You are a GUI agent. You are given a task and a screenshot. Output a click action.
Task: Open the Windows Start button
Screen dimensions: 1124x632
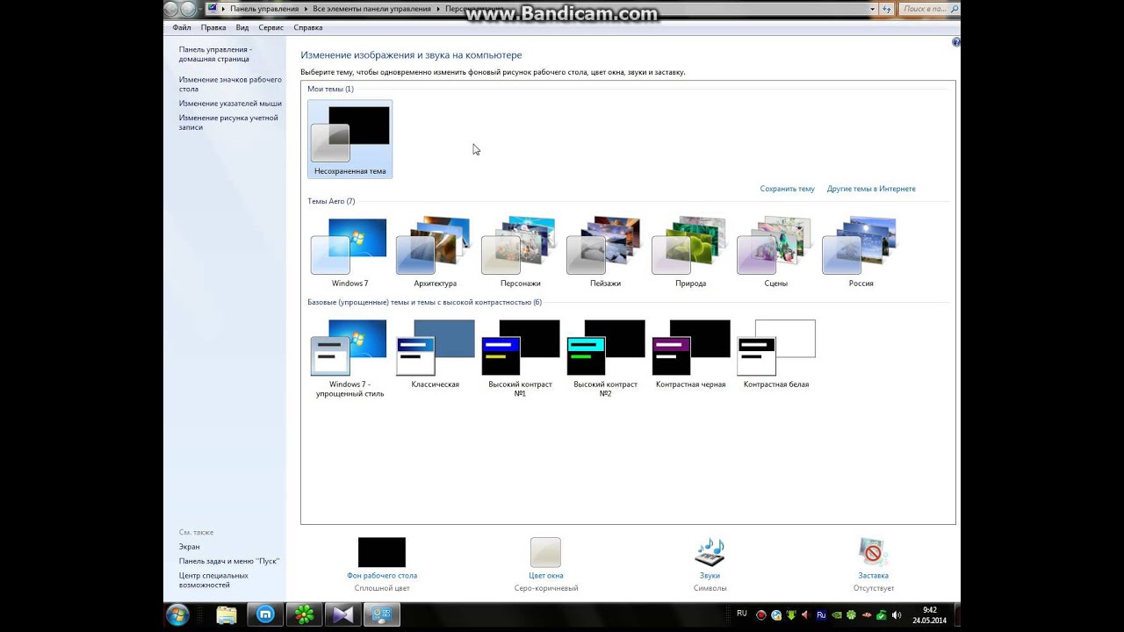[x=177, y=614]
